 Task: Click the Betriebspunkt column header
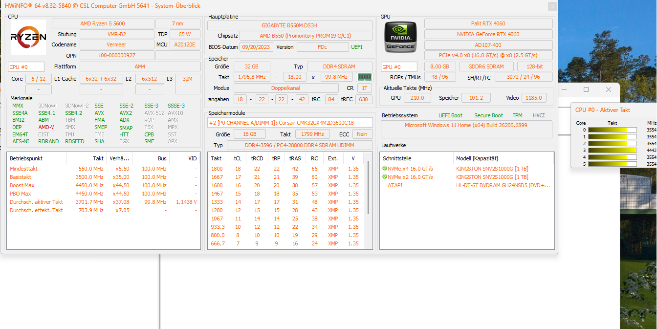(x=37, y=158)
